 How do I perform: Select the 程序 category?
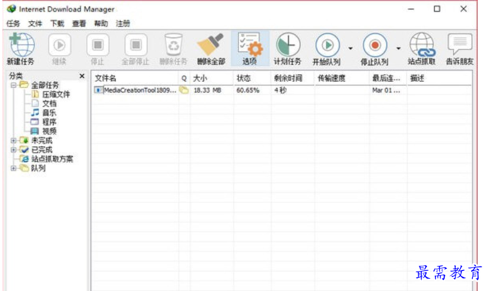49,122
